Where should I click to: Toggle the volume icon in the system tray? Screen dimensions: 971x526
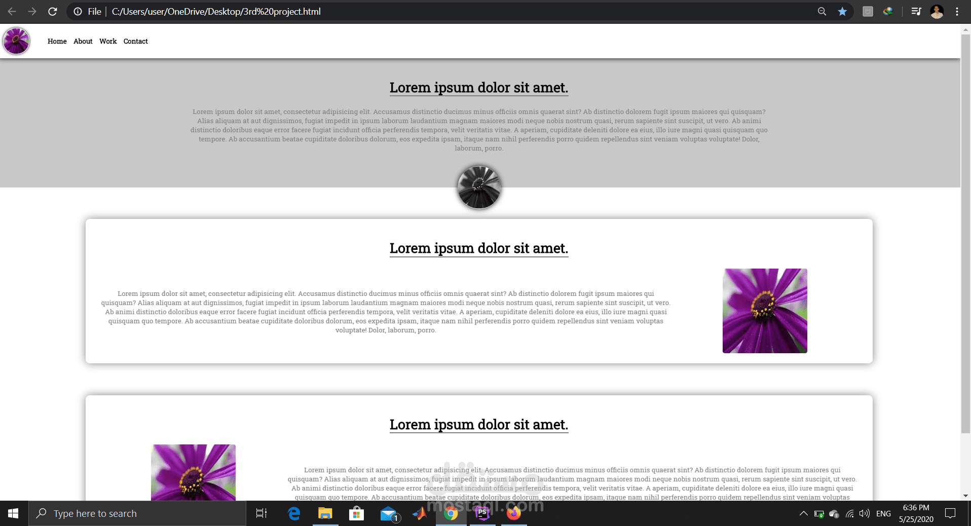(865, 513)
